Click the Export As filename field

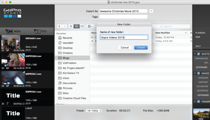coord(123,11)
